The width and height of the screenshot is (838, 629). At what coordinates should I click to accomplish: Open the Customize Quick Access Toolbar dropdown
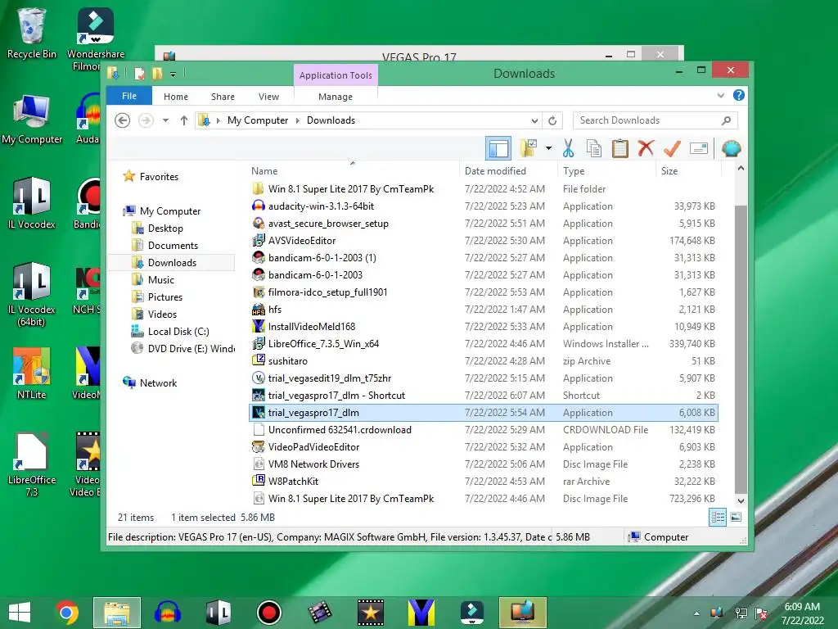(173, 74)
